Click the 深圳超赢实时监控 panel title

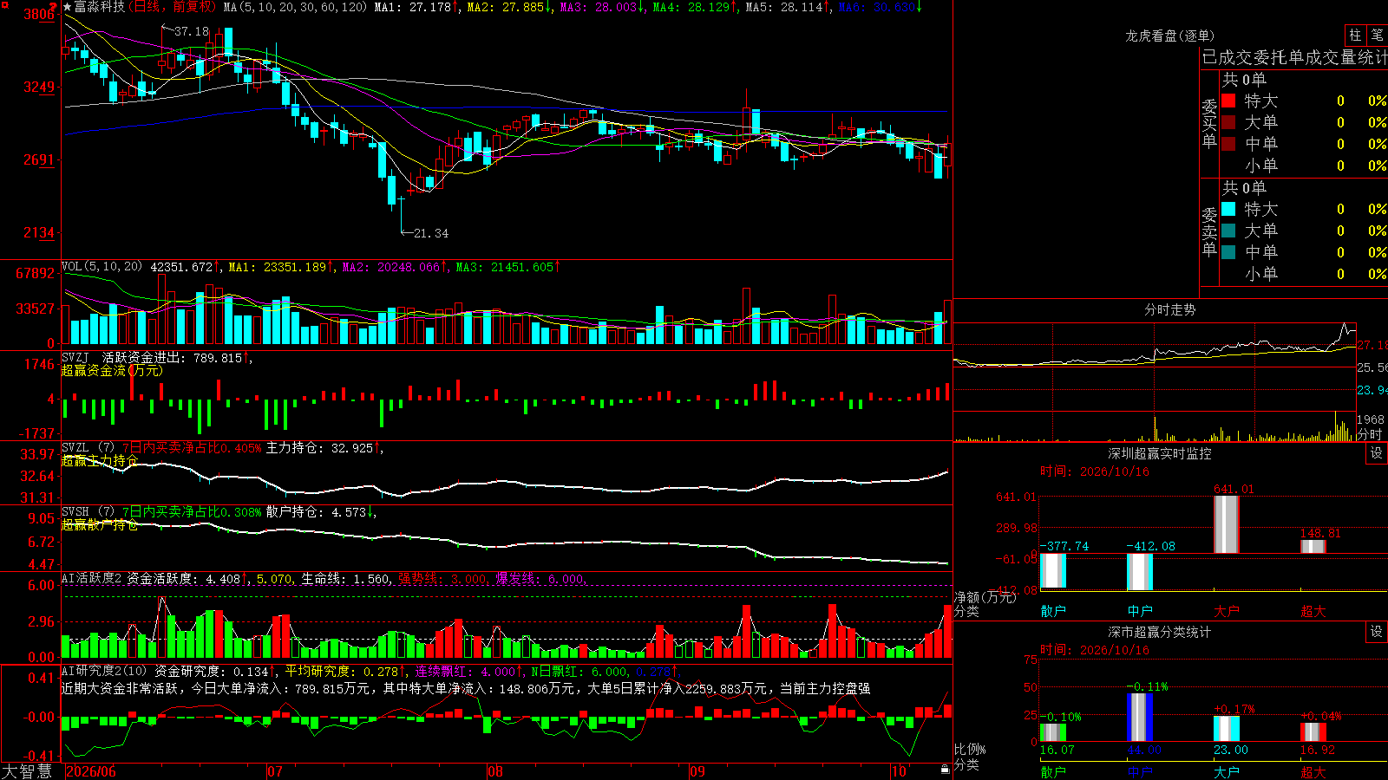tap(1159, 453)
